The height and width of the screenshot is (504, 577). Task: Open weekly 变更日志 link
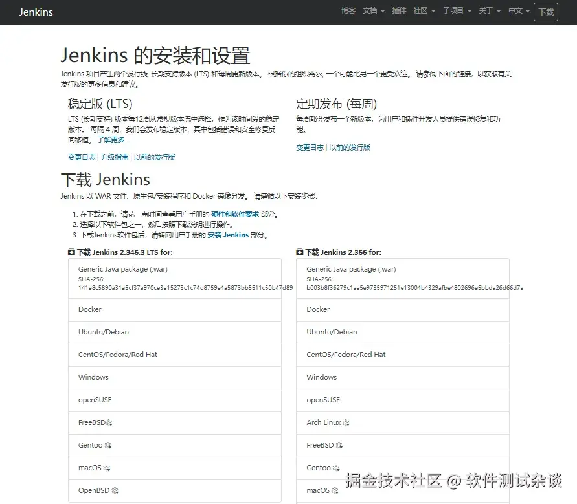click(x=310, y=148)
